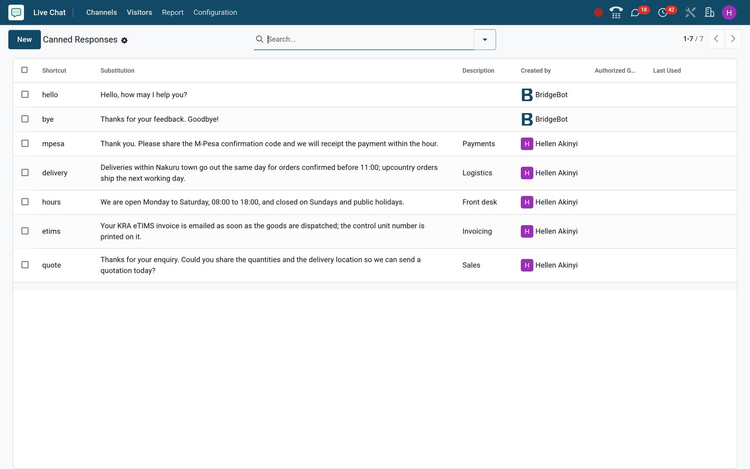Sort by the Created by column header

pyautogui.click(x=535, y=70)
